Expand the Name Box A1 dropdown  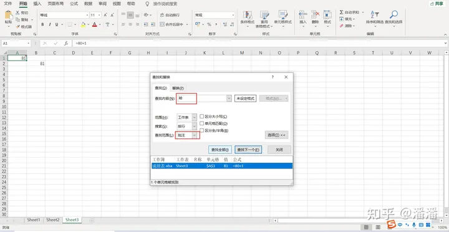click(28, 43)
